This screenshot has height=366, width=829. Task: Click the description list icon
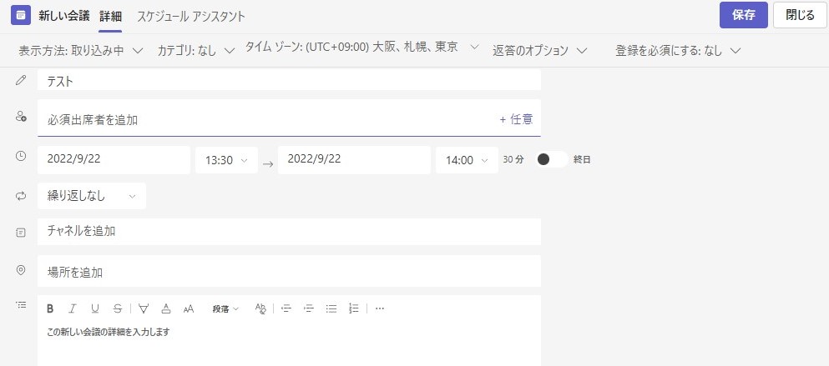[x=21, y=305]
